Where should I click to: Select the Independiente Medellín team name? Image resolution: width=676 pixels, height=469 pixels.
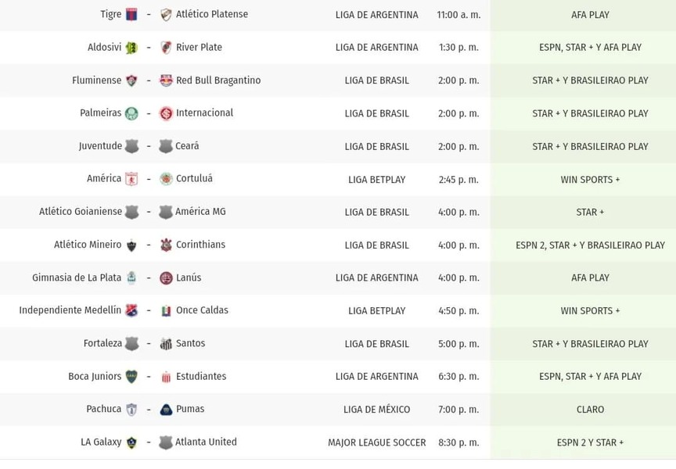tap(70, 310)
